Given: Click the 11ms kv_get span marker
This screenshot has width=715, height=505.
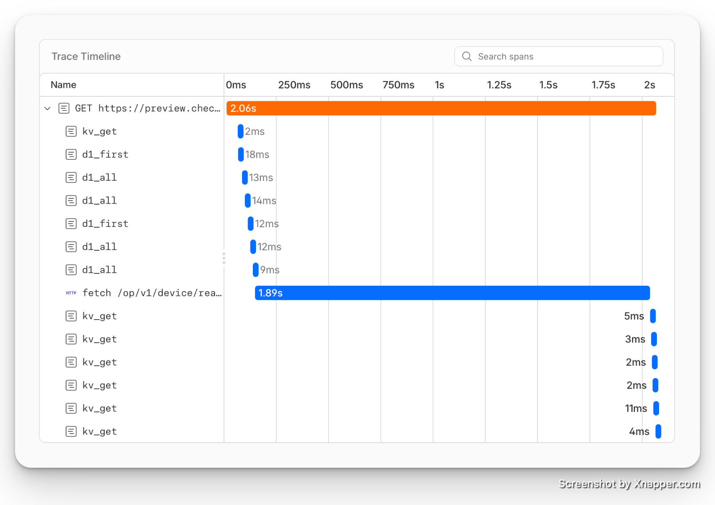Looking at the screenshot, I should (656, 408).
